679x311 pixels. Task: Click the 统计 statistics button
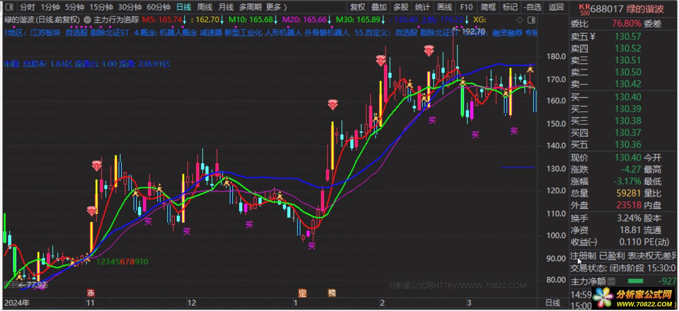point(423,7)
